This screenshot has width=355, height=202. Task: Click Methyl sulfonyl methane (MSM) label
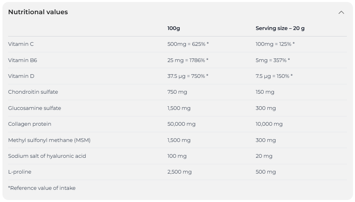pyautogui.click(x=49, y=140)
